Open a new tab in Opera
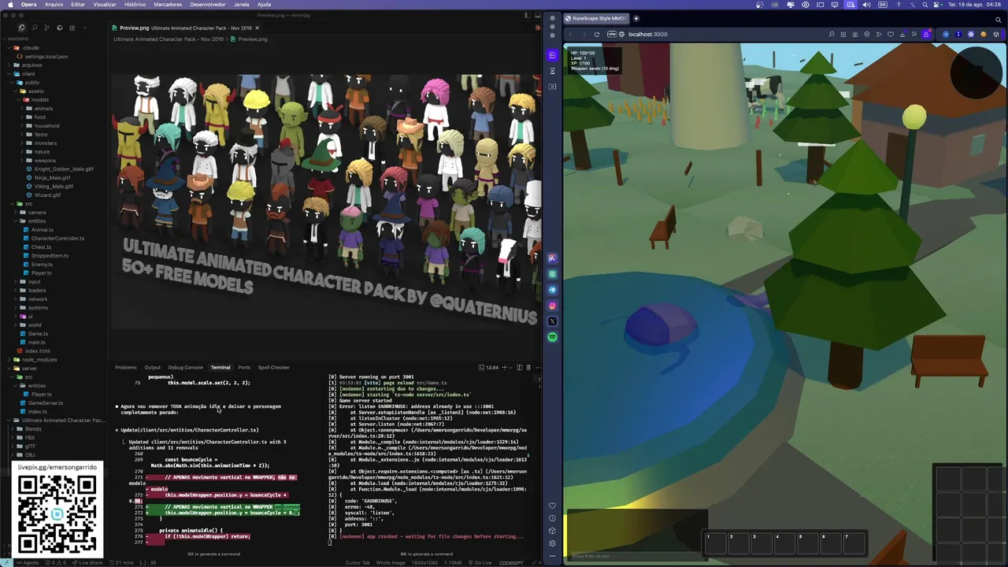 click(x=636, y=18)
